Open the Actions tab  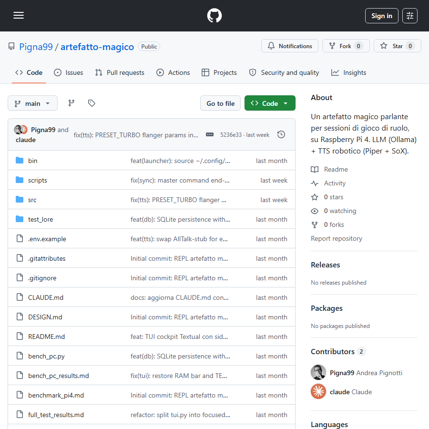[x=173, y=72]
